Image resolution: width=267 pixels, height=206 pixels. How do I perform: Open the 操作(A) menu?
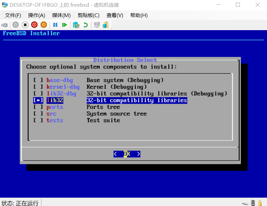coord(37,15)
